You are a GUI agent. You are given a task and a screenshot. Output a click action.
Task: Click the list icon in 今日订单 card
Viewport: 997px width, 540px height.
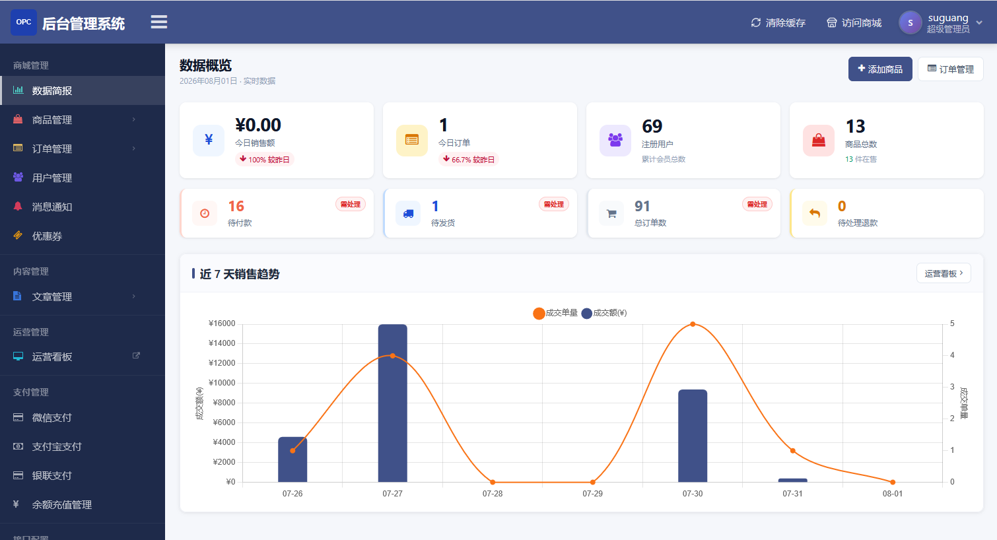[412, 140]
